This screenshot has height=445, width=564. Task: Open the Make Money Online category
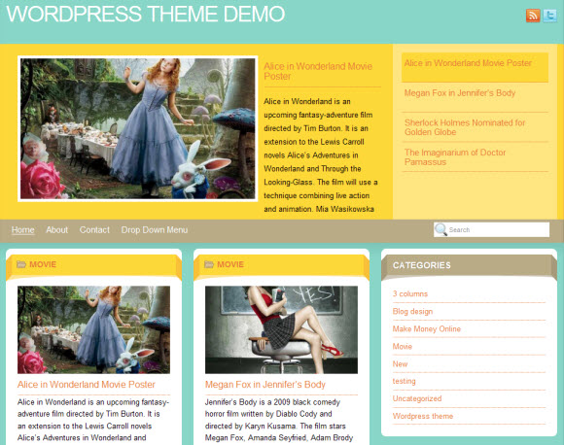pos(427,329)
